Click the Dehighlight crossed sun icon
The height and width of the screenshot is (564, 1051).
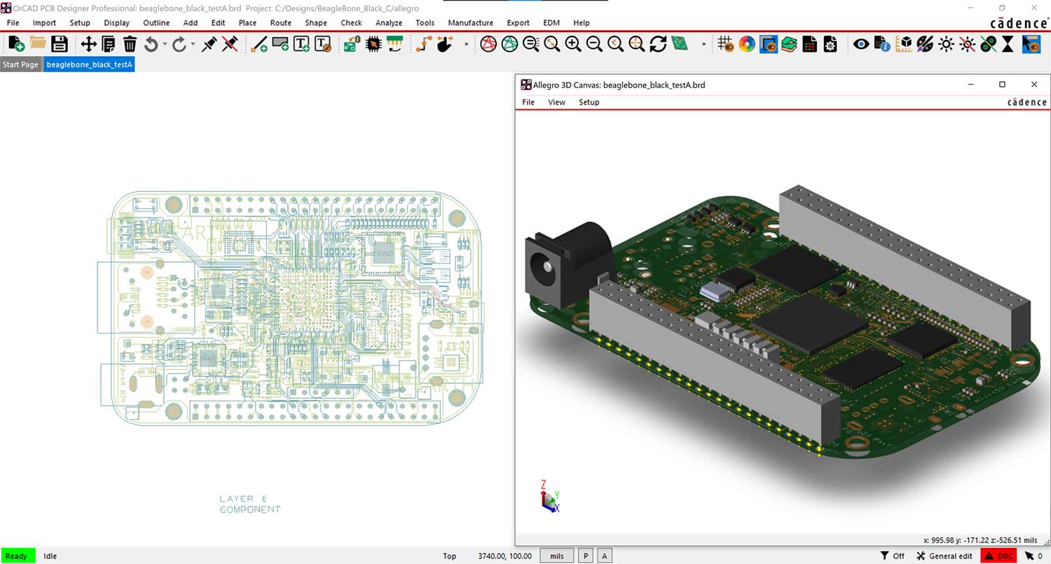968,44
